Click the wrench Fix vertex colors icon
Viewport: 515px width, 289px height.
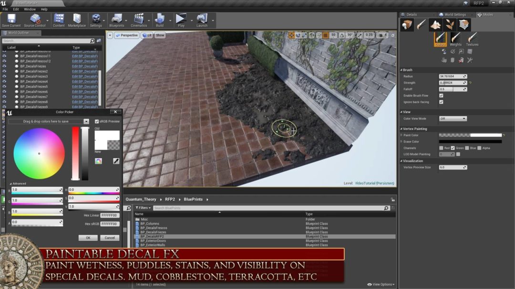(x=470, y=60)
